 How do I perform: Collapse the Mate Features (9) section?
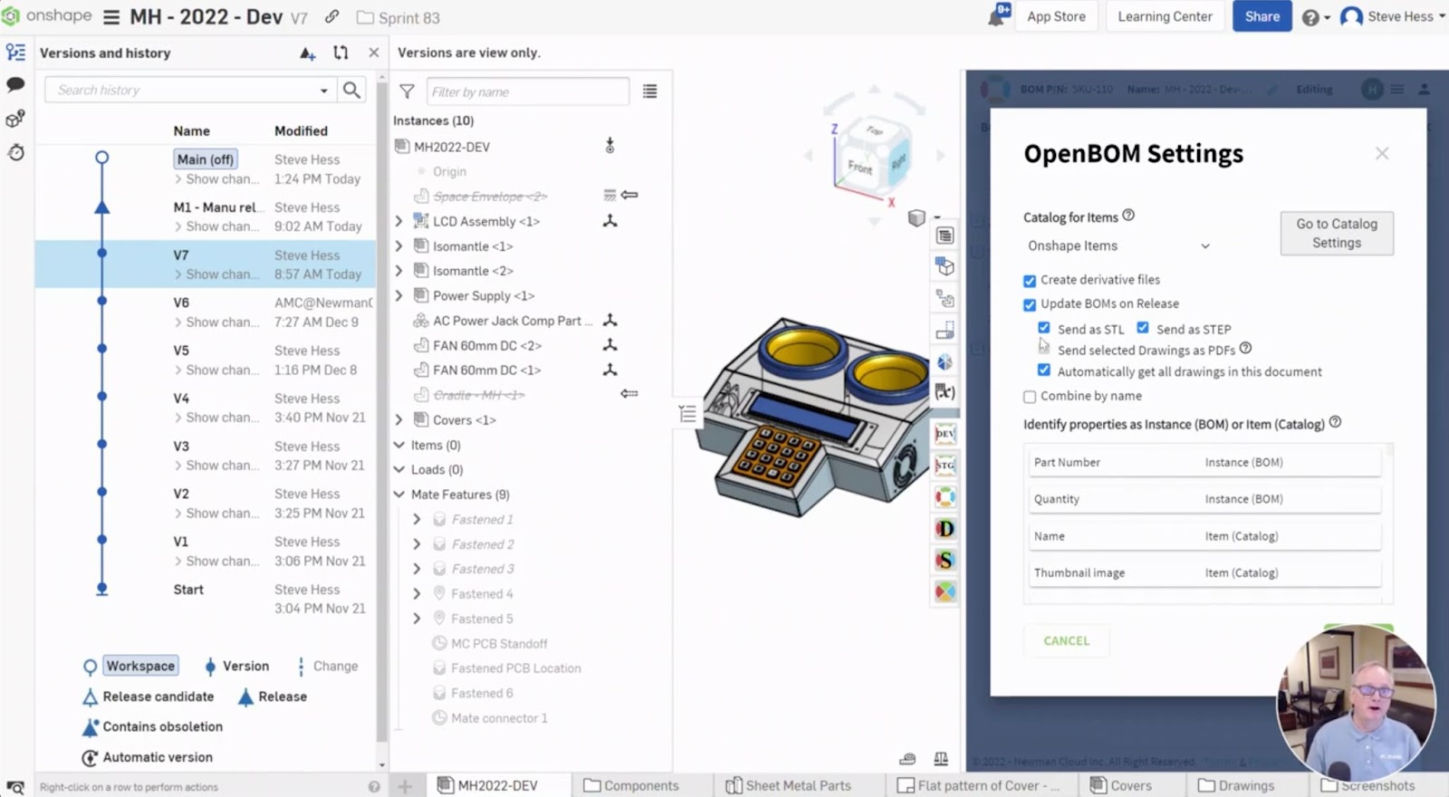pyautogui.click(x=398, y=495)
